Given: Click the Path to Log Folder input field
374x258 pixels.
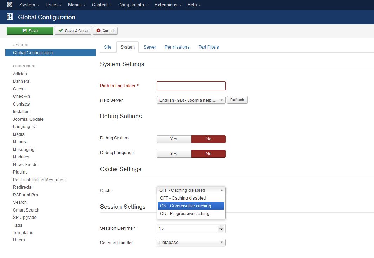Looking at the screenshot, I should point(191,86).
